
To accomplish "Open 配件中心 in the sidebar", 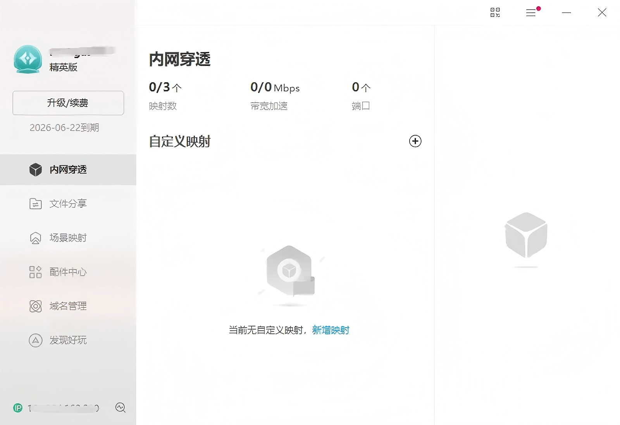I will coord(68,272).
